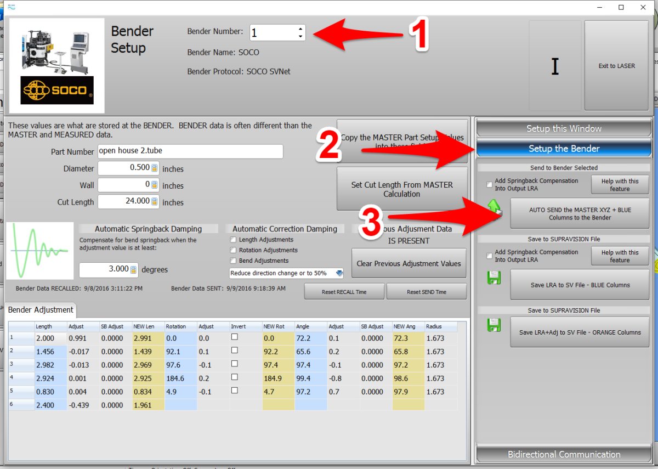This screenshot has height=469, width=658.
Task: Click the calculator icon in the Wall field
Action: point(155,185)
